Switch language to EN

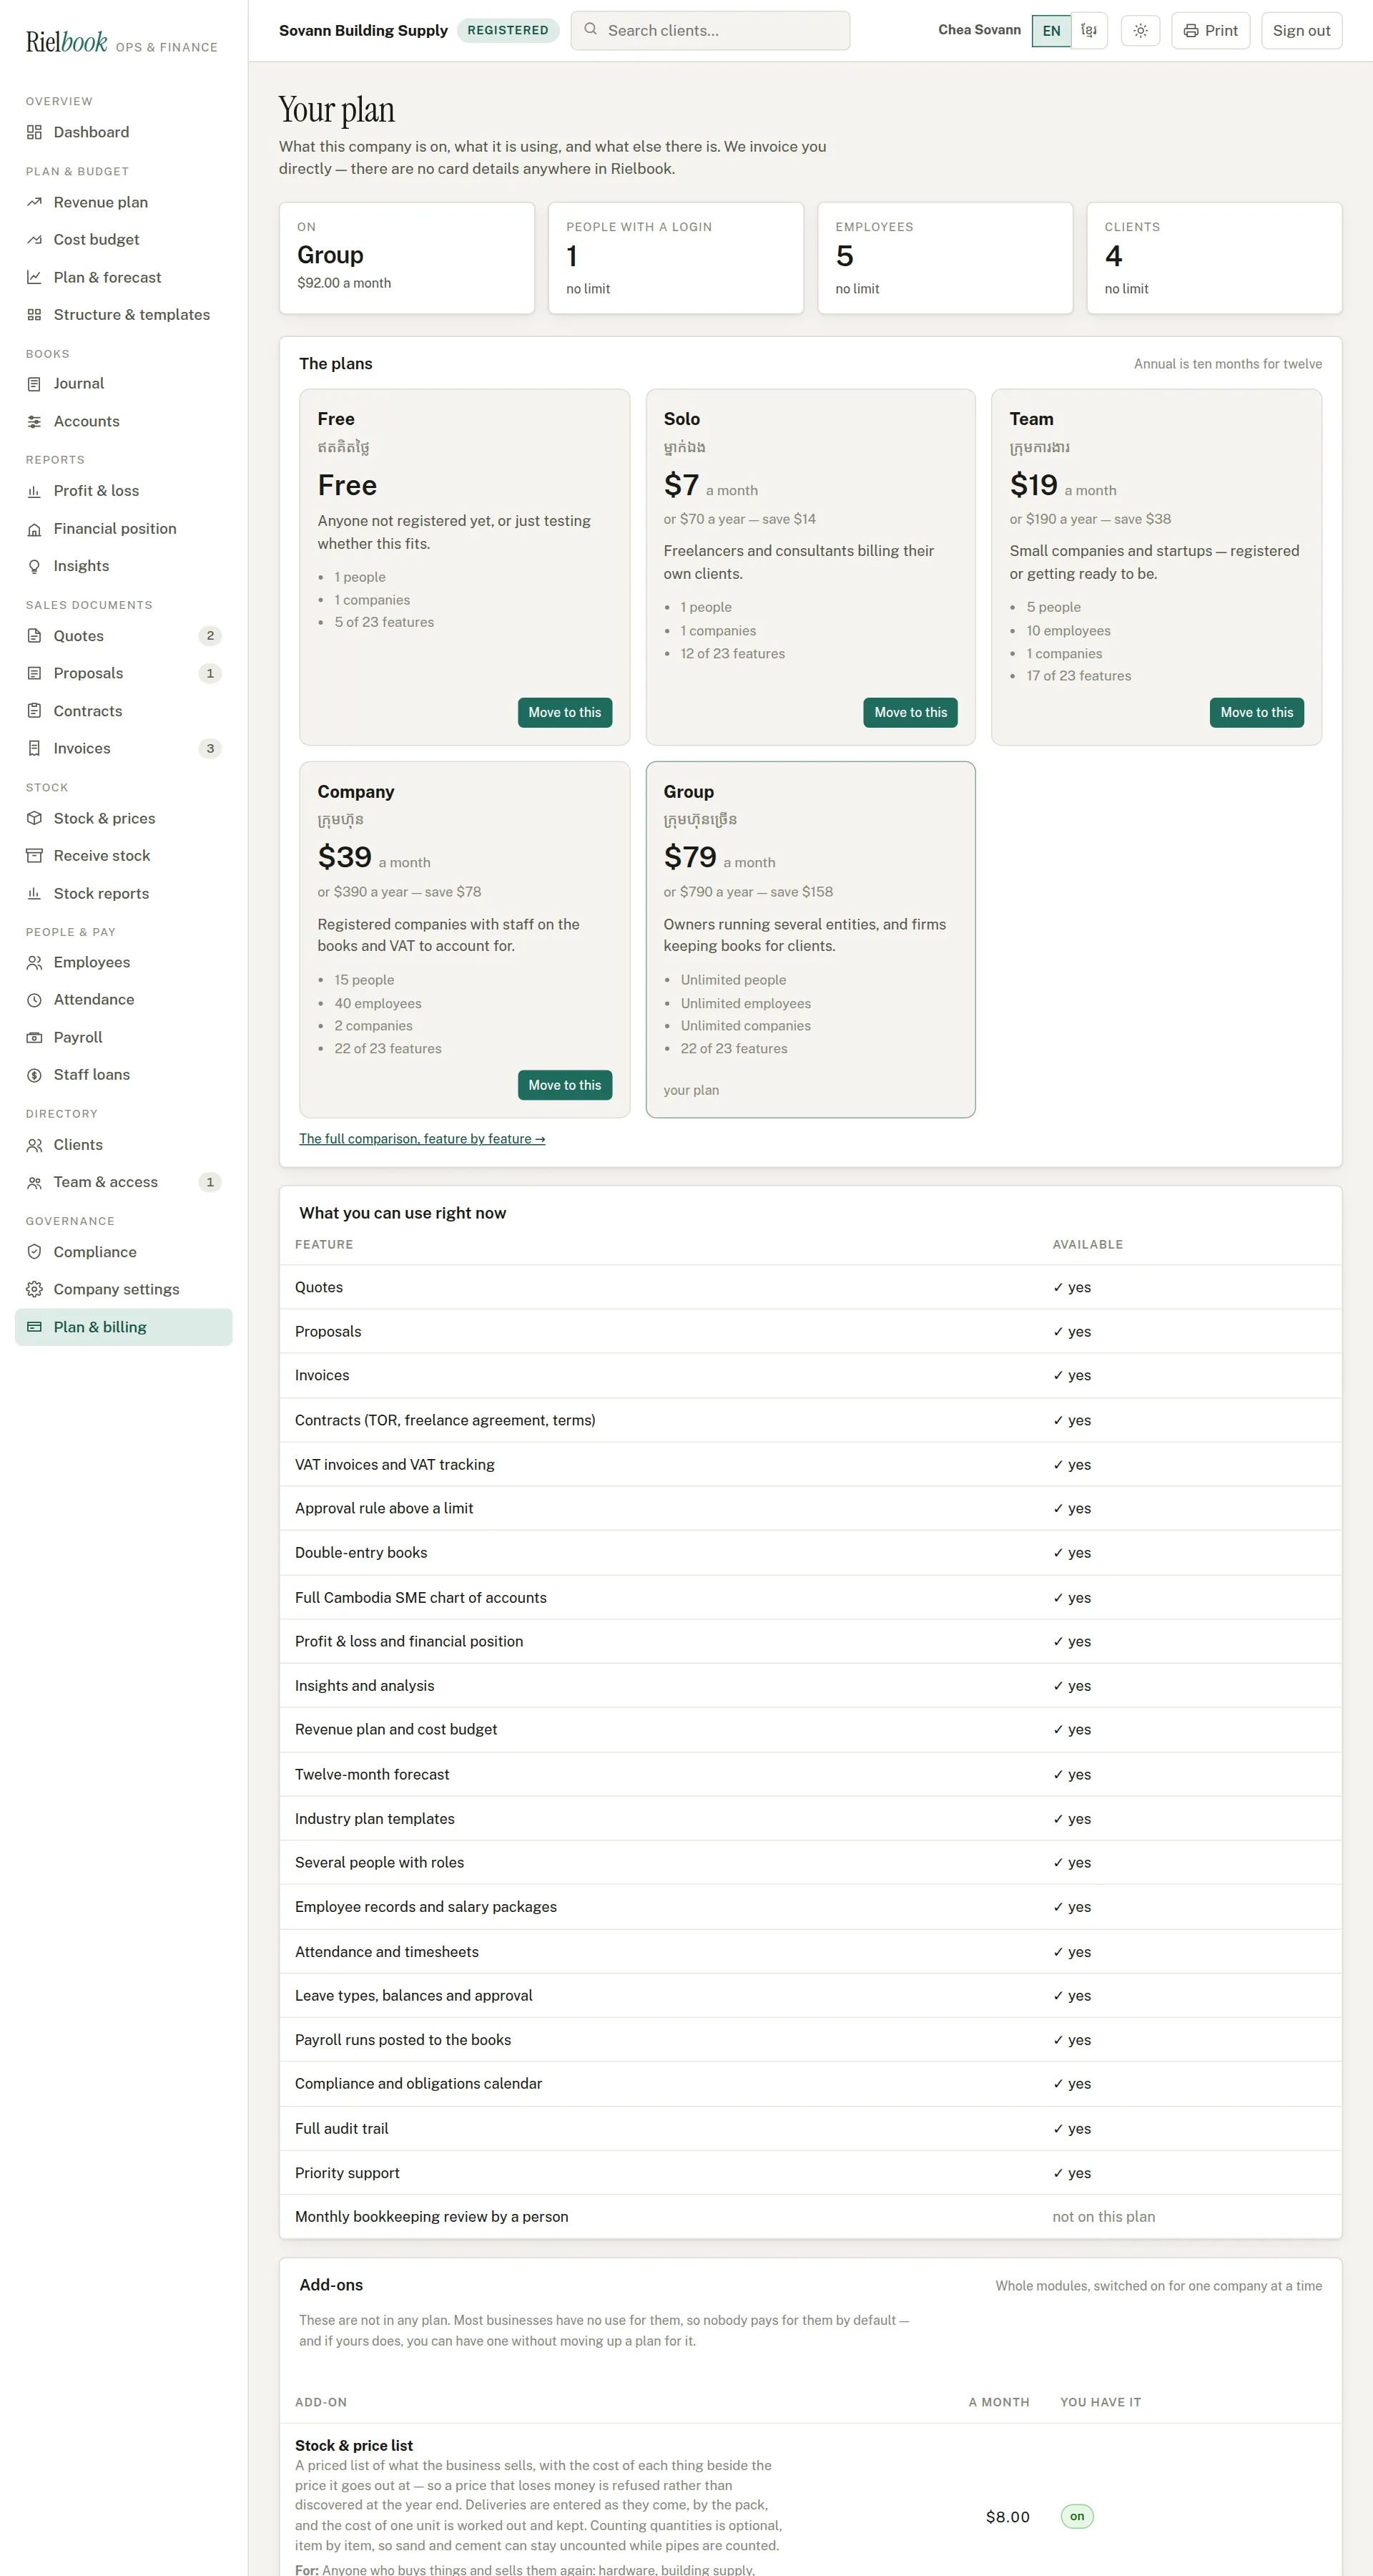(x=1051, y=31)
